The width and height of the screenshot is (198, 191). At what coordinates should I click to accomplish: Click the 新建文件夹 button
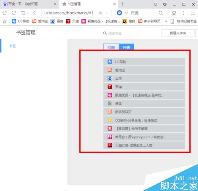(x=178, y=33)
